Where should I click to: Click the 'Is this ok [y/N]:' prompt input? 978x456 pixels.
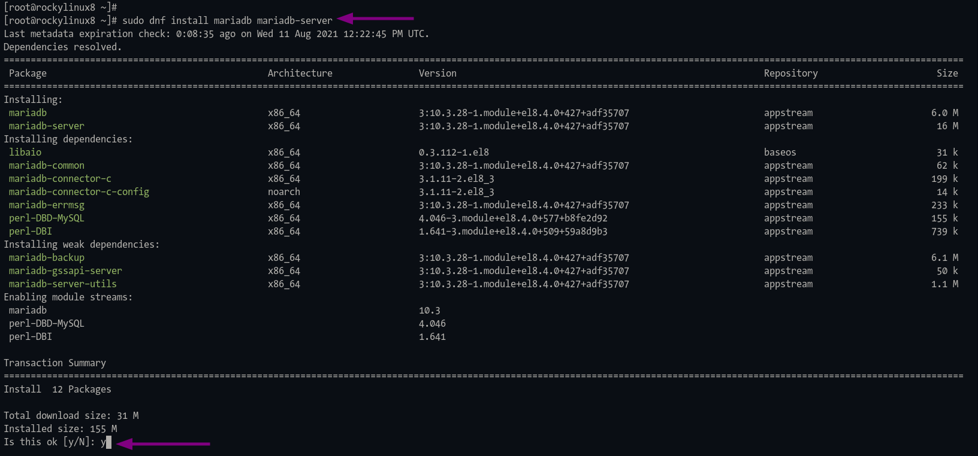(x=106, y=442)
